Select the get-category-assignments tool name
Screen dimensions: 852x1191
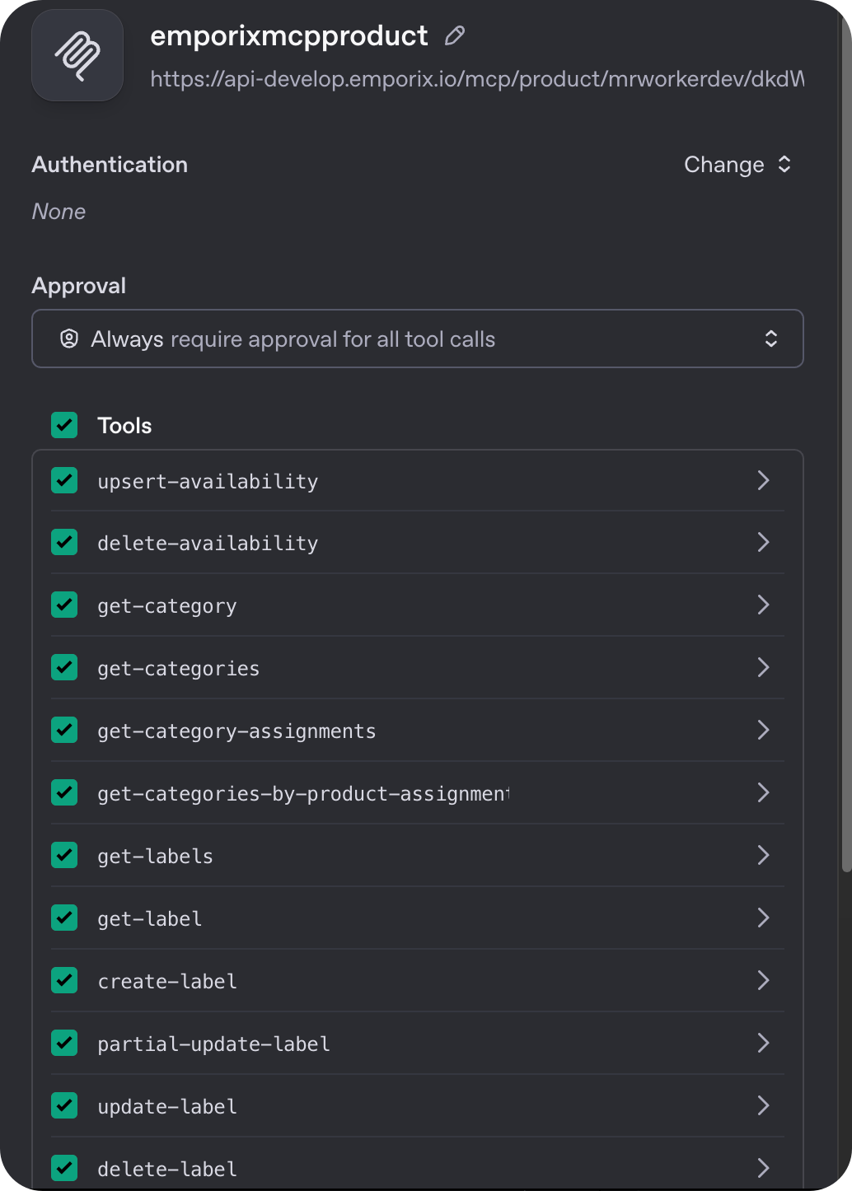(x=236, y=731)
